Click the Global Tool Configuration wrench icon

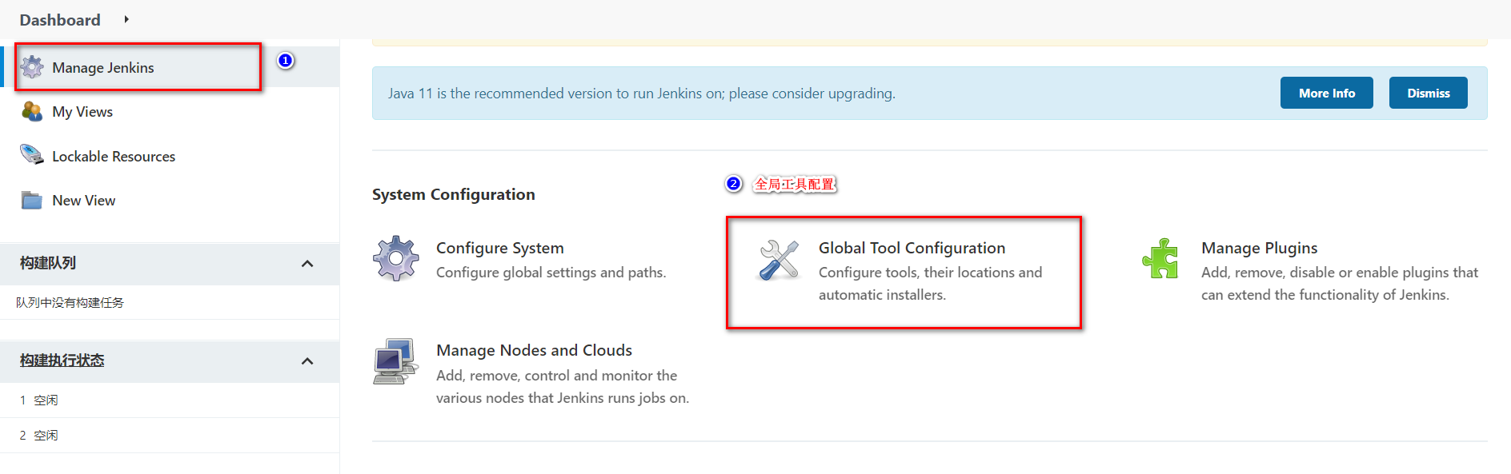[779, 260]
